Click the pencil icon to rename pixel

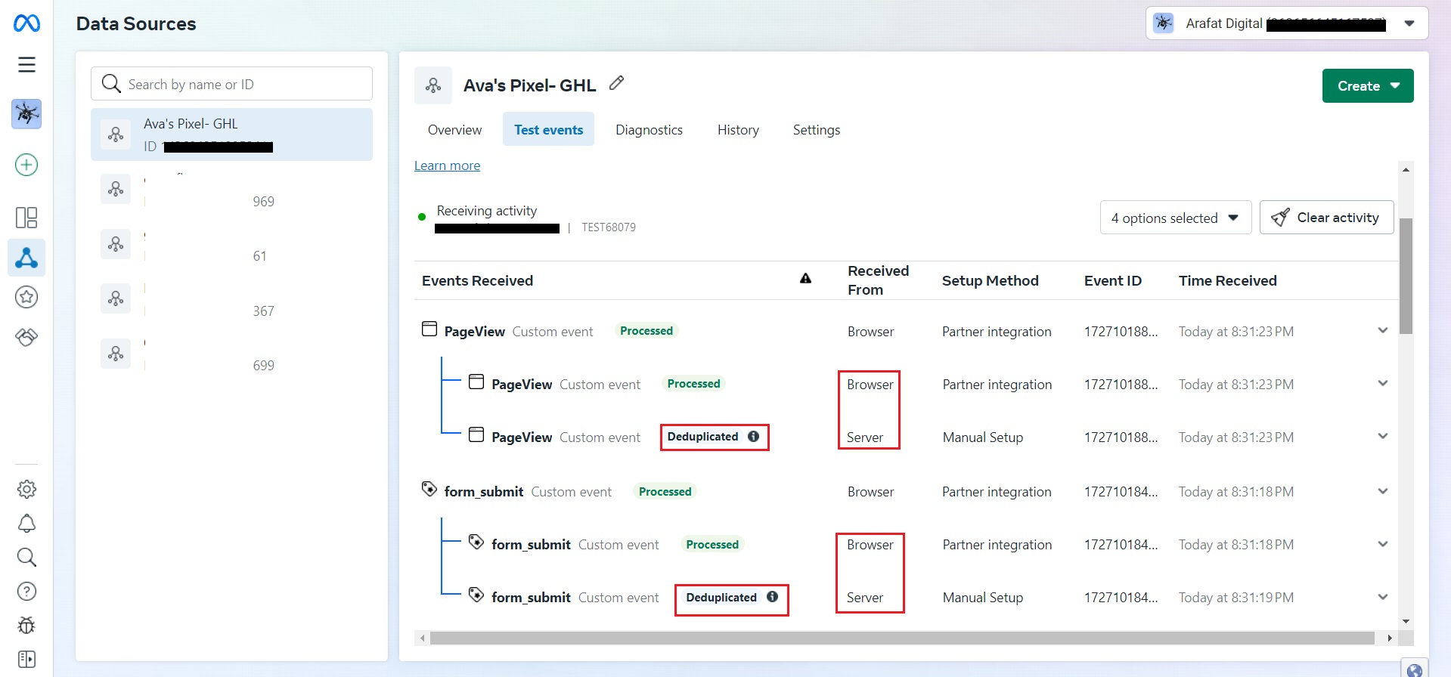[617, 83]
